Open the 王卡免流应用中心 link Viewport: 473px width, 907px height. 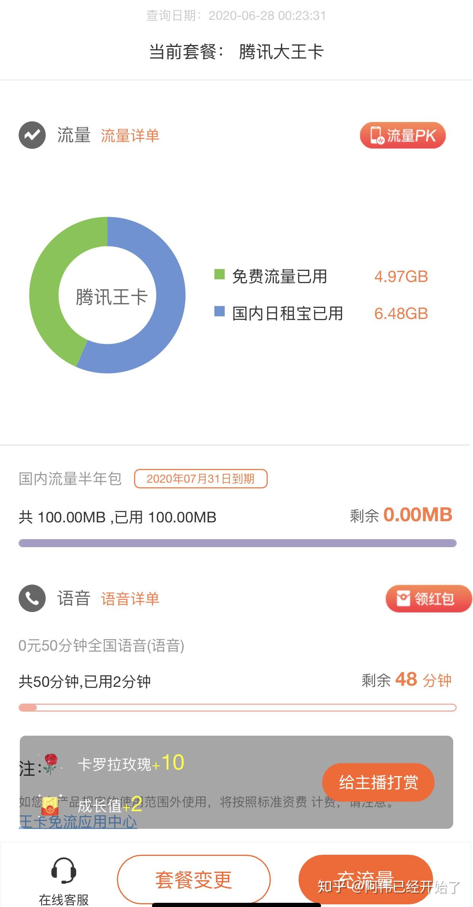point(78,822)
